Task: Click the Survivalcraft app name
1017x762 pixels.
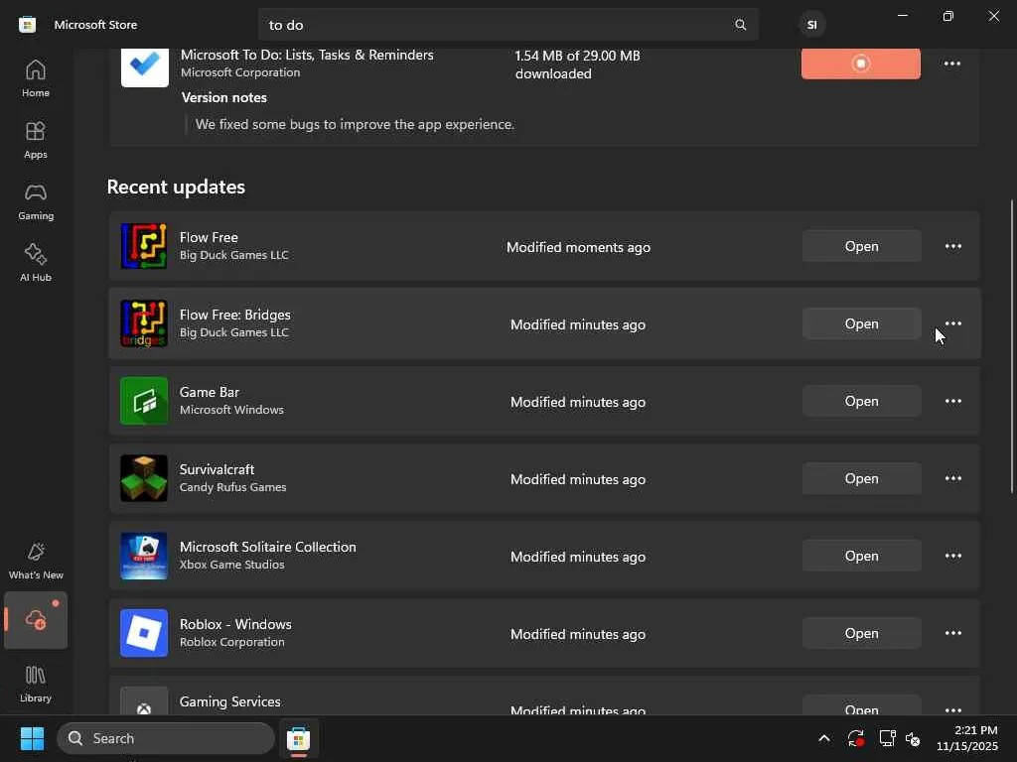Action: 217,469
